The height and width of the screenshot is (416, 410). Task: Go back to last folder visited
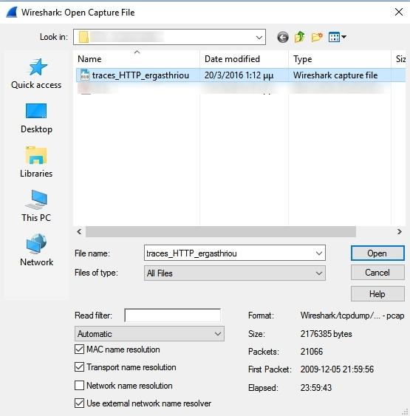[x=283, y=37]
